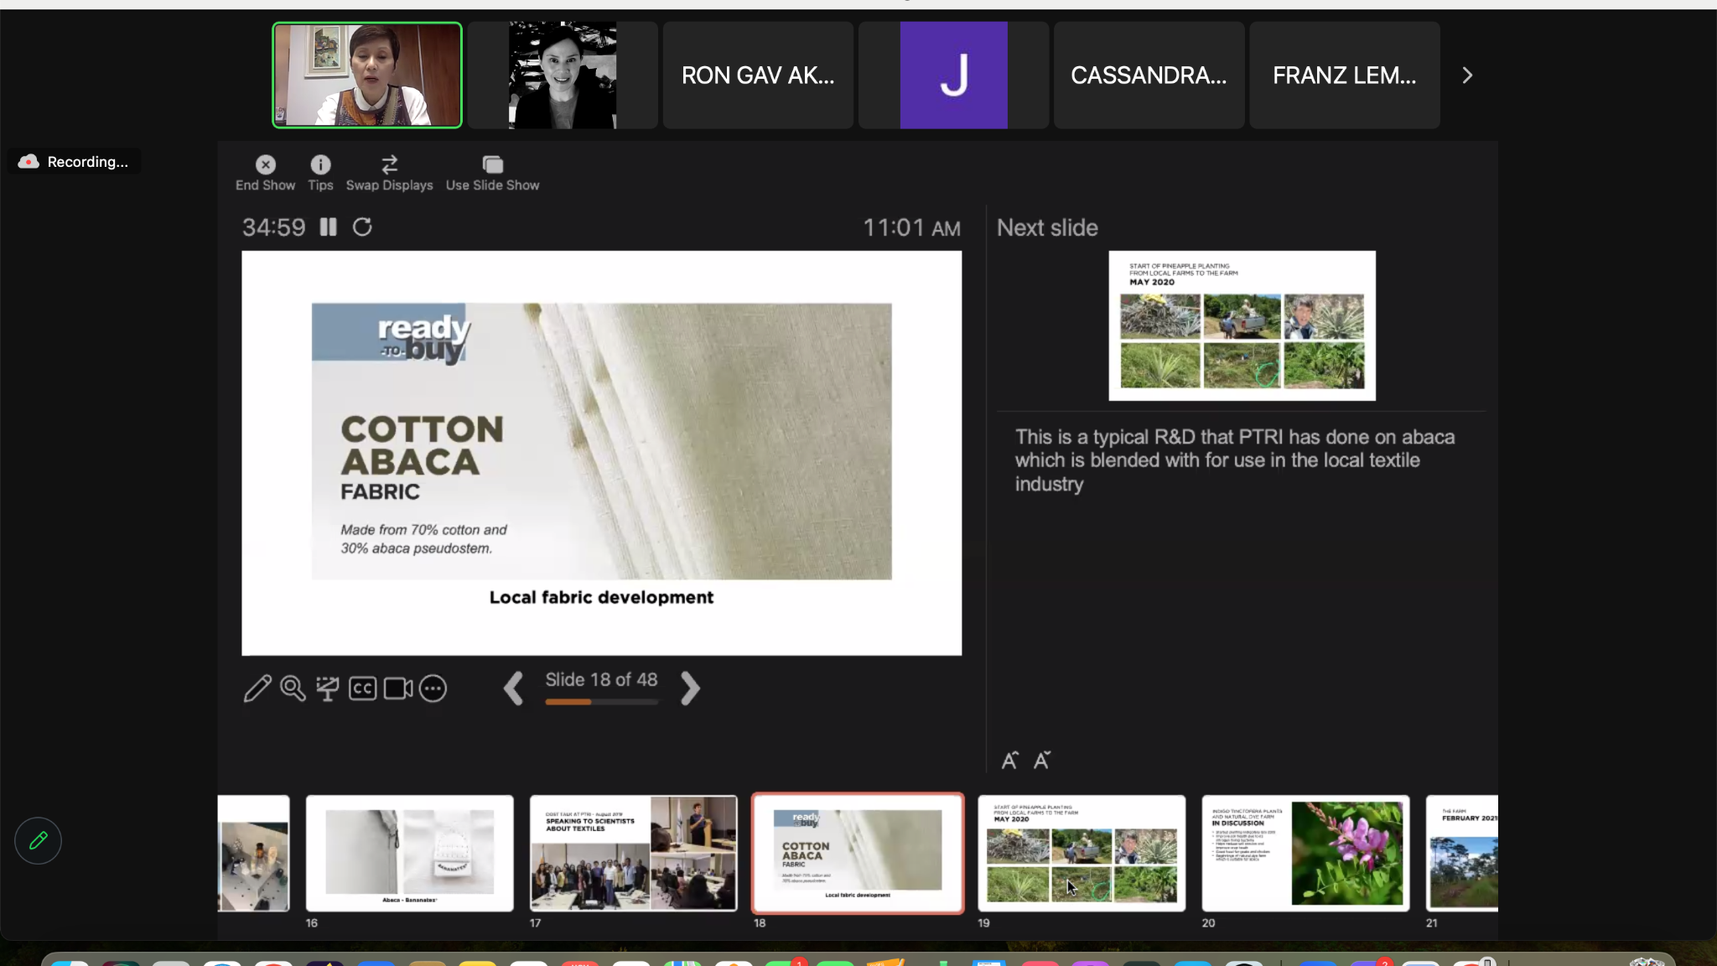This screenshot has width=1717, height=966.
Task: Toggle black screen presentation icon
Action: tap(328, 688)
